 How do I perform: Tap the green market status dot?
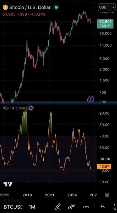(56, 7)
